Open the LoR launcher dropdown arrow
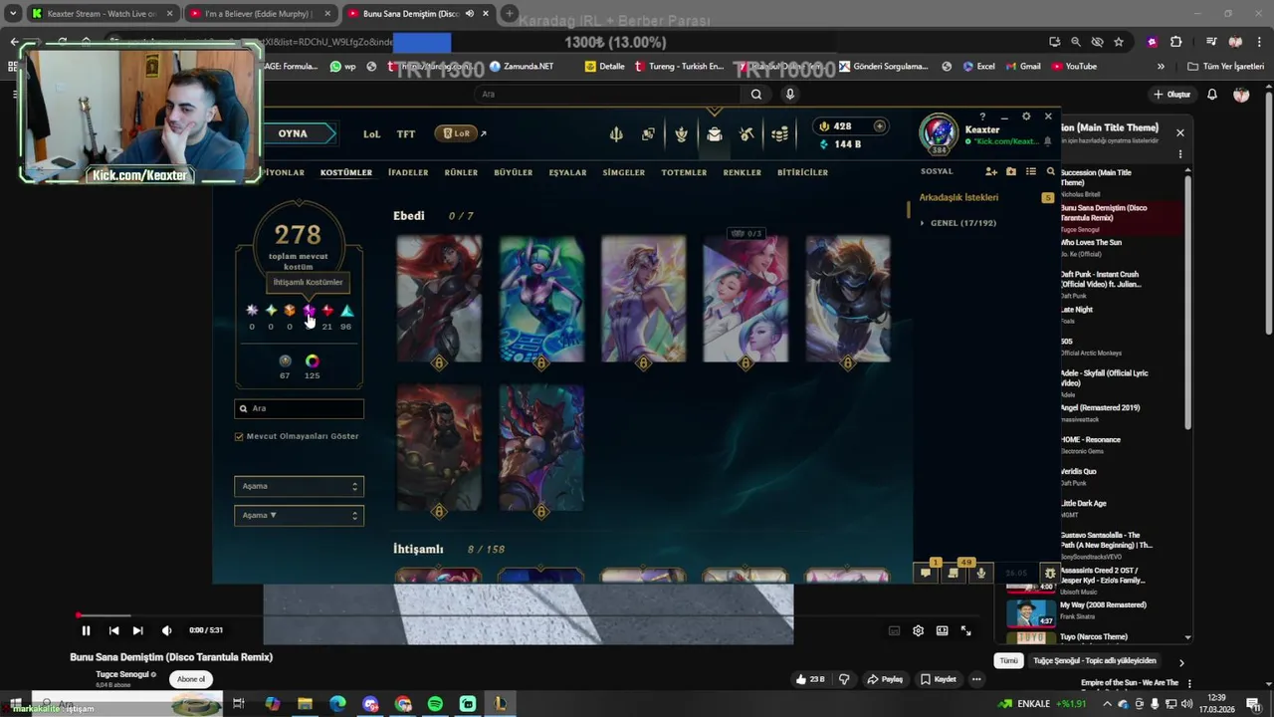This screenshot has width=1274, height=717. click(484, 133)
